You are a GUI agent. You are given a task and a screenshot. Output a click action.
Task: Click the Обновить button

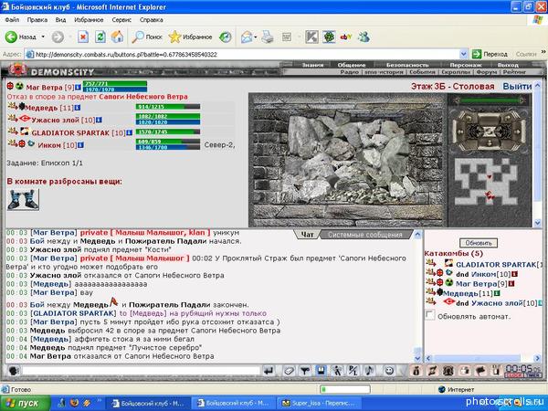pos(479,243)
